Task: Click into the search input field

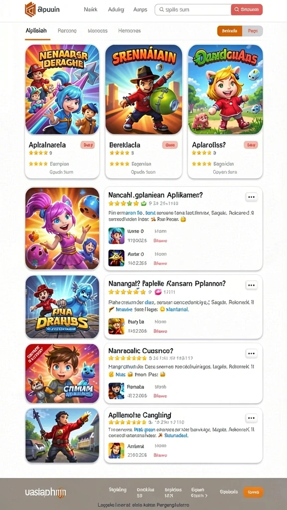Action: point(193,10)
